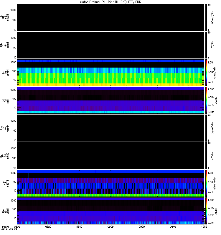This screenshot has height=235, width=221.
Task: Click the 0.01 color scale value of thc fbk edc12
Action: pos(210,192)
